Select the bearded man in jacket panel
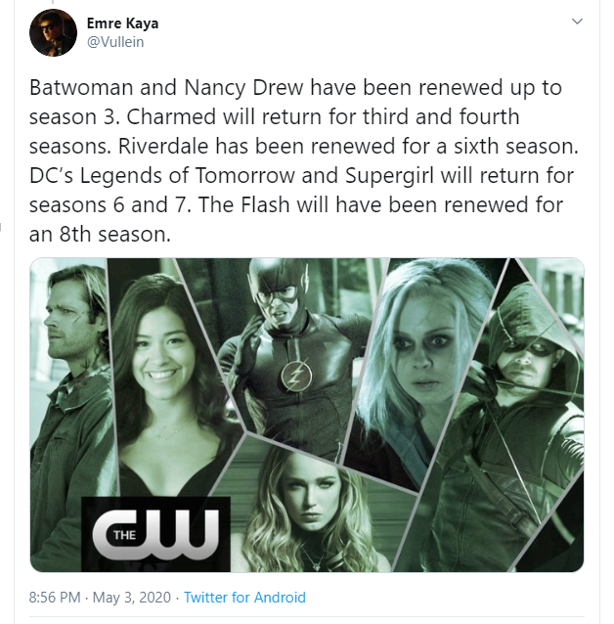This screenshot has width=614, height=624. pos(71,398)
